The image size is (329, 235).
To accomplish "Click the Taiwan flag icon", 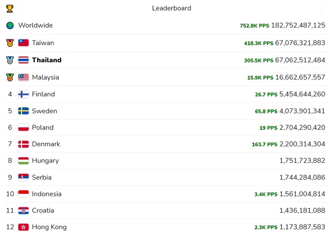I will pyautogui.click(x=23, y=43).
